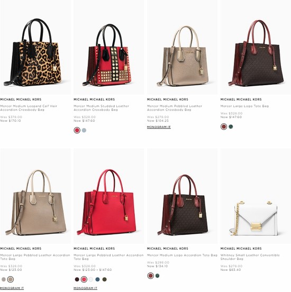Select the light blue swatch under studded bag
Image resolution: width=291 pixels, height=292 pixels.
click(x=84, y=130)
